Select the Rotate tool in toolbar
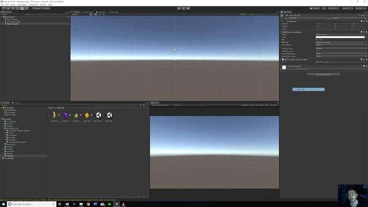 [x=13, y=9]
